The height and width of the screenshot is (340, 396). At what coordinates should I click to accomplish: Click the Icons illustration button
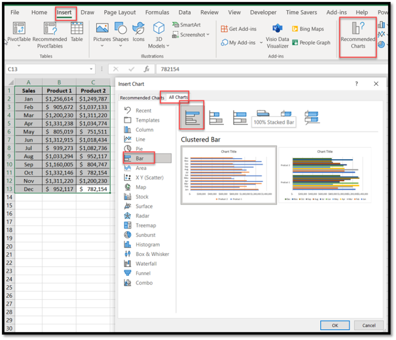tap(138, 32)
